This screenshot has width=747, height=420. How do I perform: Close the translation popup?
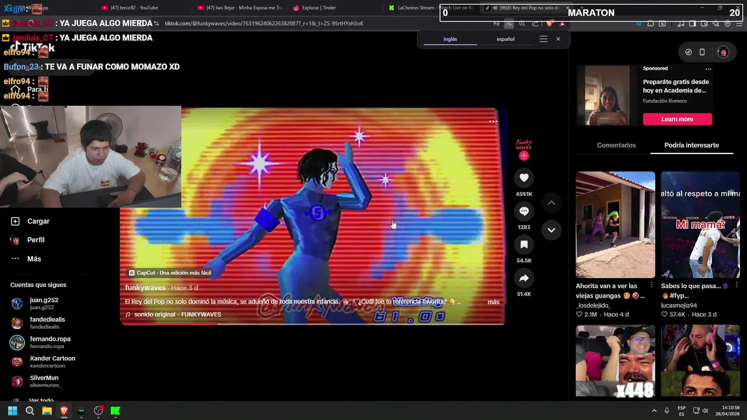point(558,39)
